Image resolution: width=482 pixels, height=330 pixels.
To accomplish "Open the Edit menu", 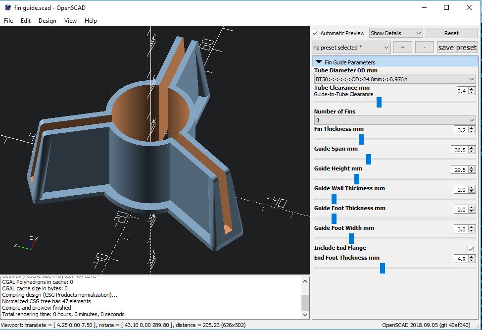I will [26, 21].
